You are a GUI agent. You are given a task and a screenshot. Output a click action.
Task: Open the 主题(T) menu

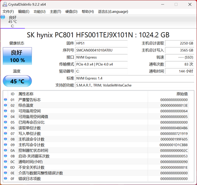click(x=56, y=12)
